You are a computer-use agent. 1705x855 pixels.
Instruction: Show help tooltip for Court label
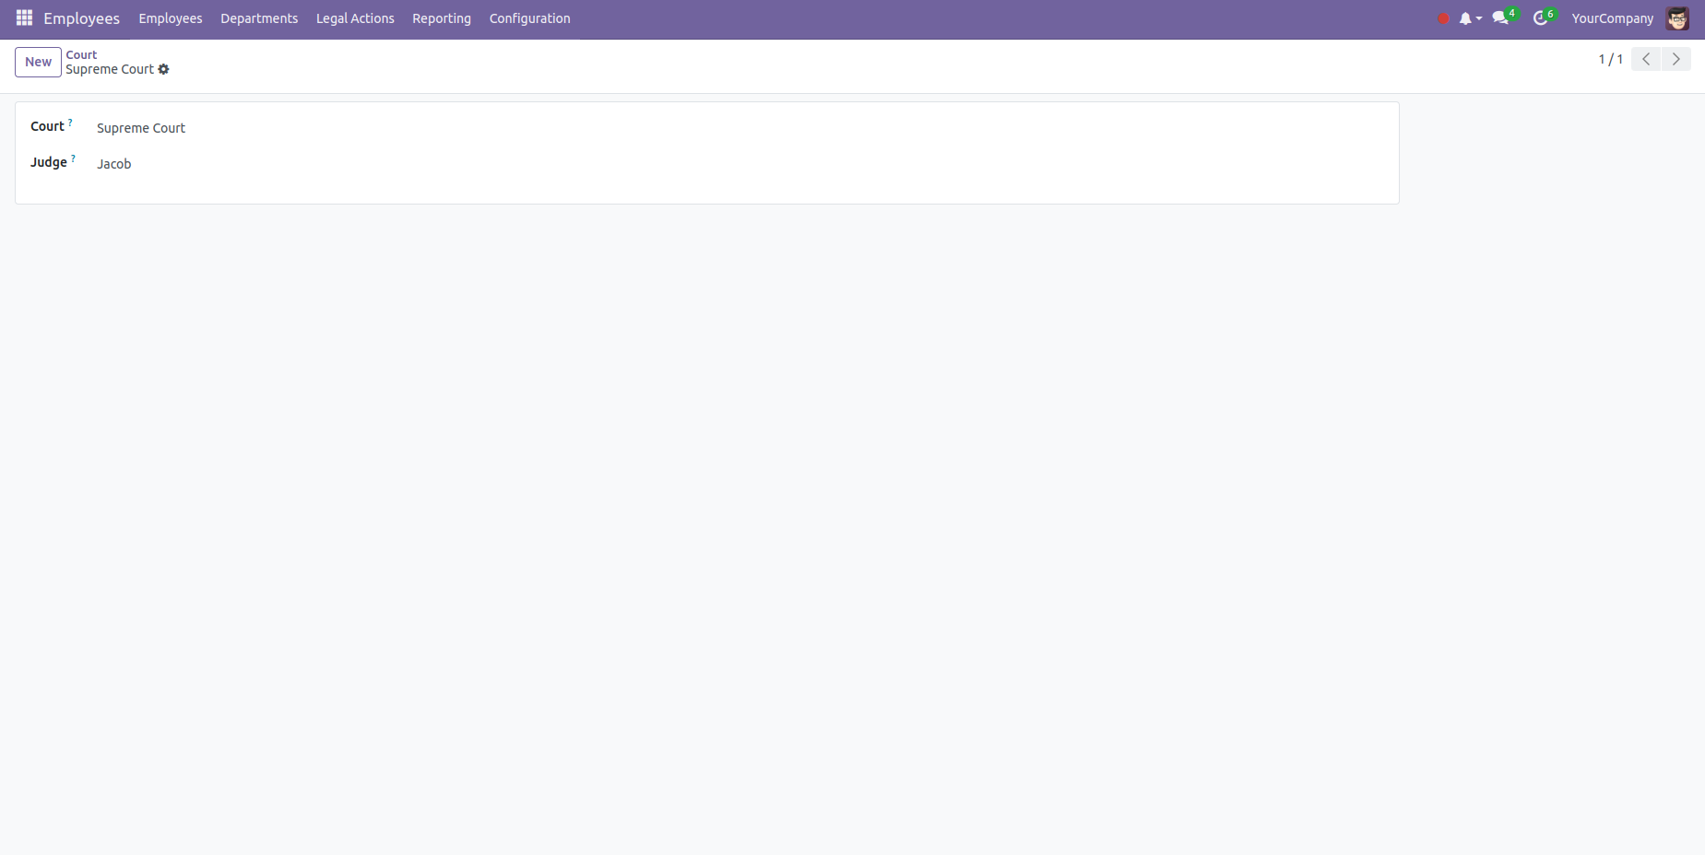click(70, 123)
